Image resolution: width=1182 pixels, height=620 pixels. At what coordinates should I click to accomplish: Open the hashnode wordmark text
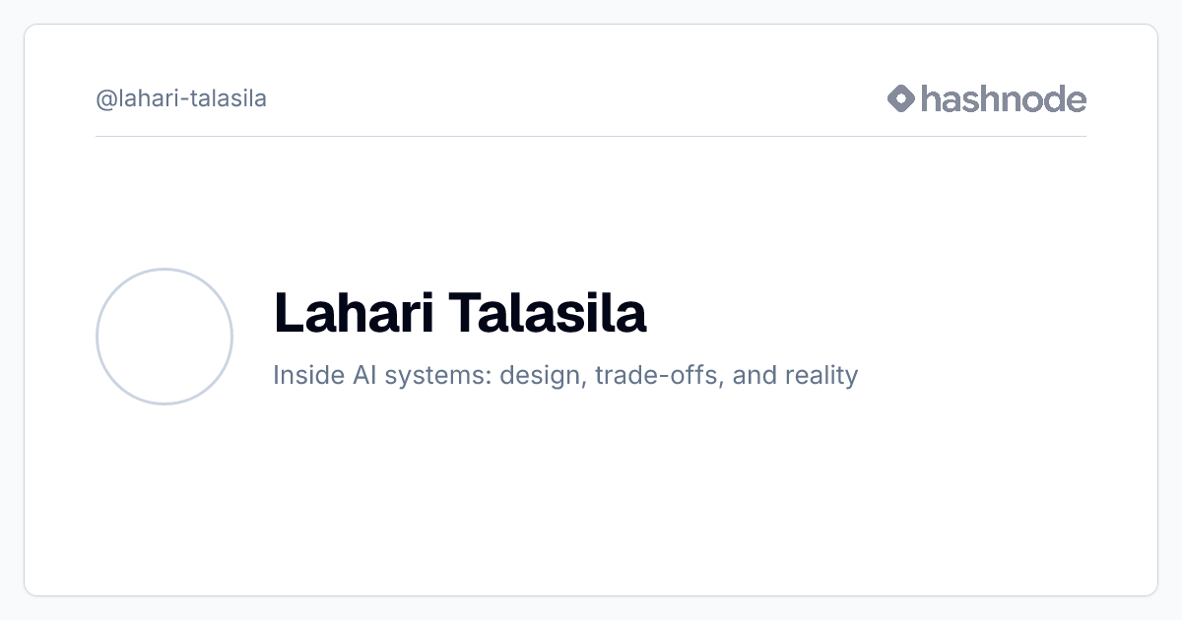(x=1004, y=98)
